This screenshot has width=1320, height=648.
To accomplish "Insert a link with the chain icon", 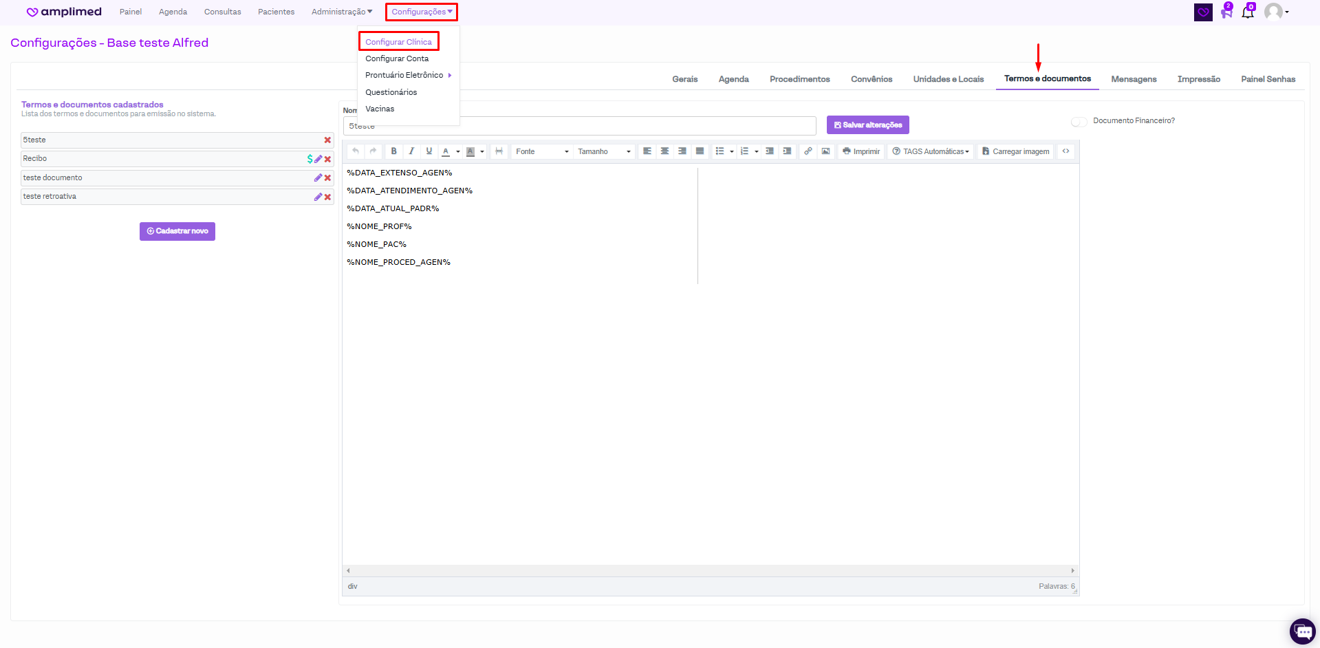I will pyautogui.click(x=808, y=151).
